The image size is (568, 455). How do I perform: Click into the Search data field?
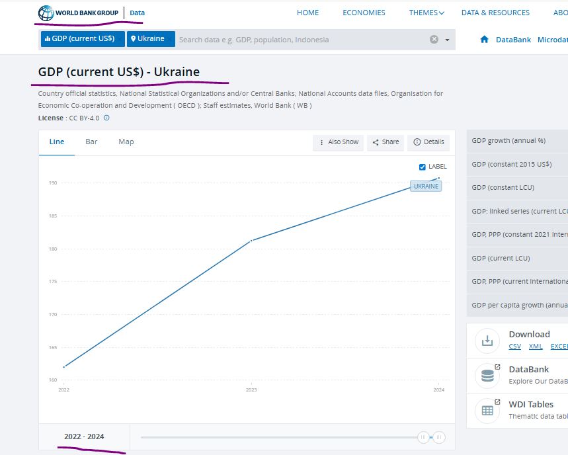(302, 40)
